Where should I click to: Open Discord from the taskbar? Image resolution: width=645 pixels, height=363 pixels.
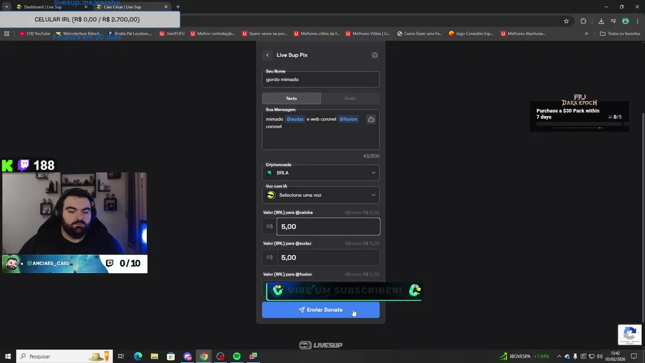pos(187,356)
